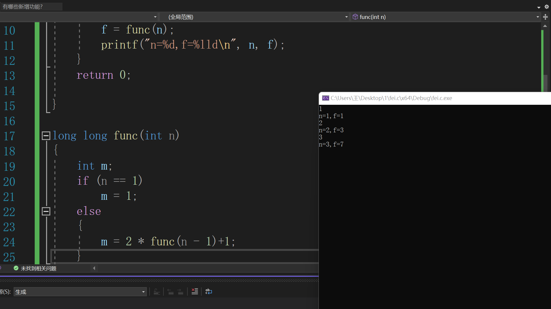This screenshot has width=551, height=309.
Task: Click the go to next message icon
Action: 180,292
